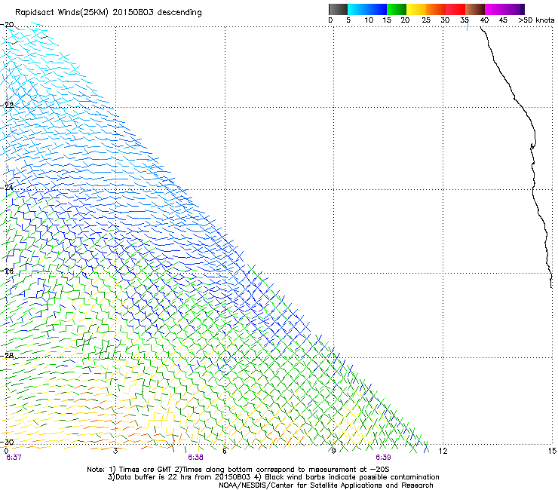558x490 pixels.
Task: Click the green 15-20 knots color segment
Action: click(397, 9)
